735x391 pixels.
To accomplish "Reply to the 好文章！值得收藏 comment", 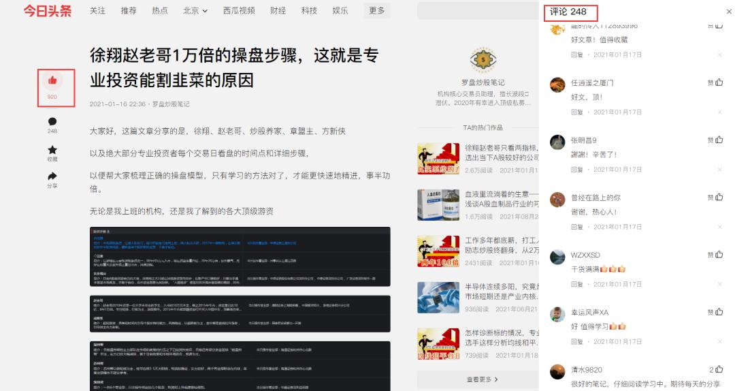I will point(577,55).
